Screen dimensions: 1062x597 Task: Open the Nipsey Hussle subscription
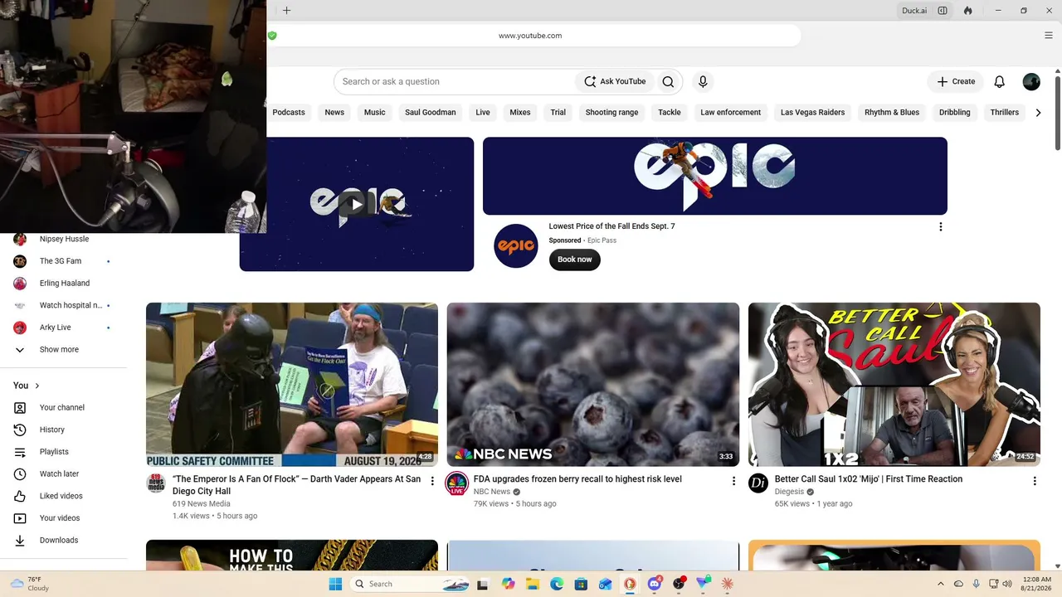point(64,239)
